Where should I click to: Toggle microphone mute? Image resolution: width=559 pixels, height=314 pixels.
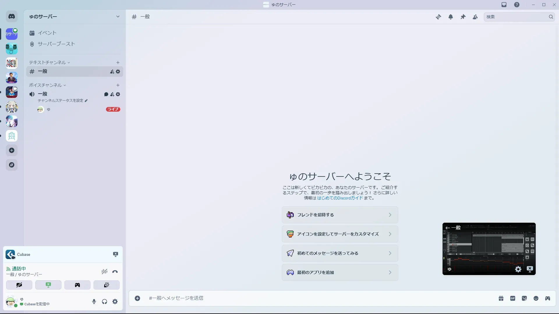pyautogui.click(x=94, y=301)
